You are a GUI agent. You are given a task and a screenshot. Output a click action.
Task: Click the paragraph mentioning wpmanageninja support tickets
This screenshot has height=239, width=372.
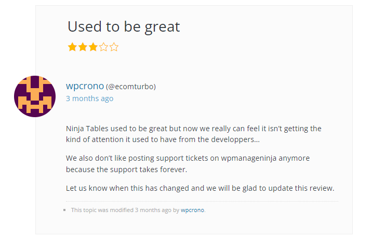click(188, 164)
